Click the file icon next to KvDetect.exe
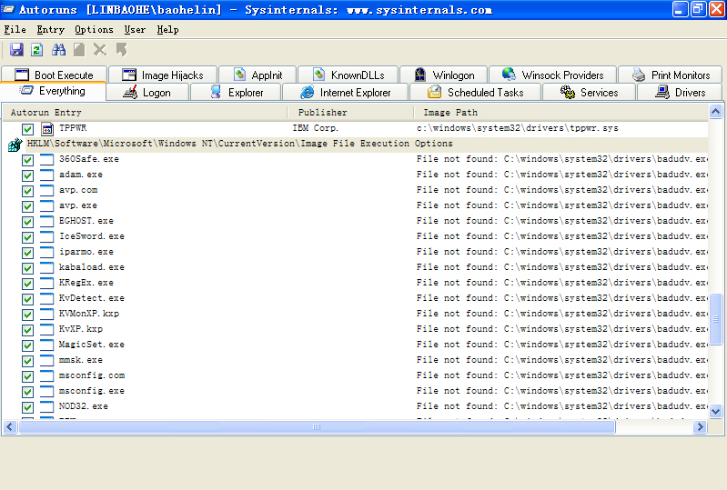Screen dimensions: 727x490 (x=46, y=299)
